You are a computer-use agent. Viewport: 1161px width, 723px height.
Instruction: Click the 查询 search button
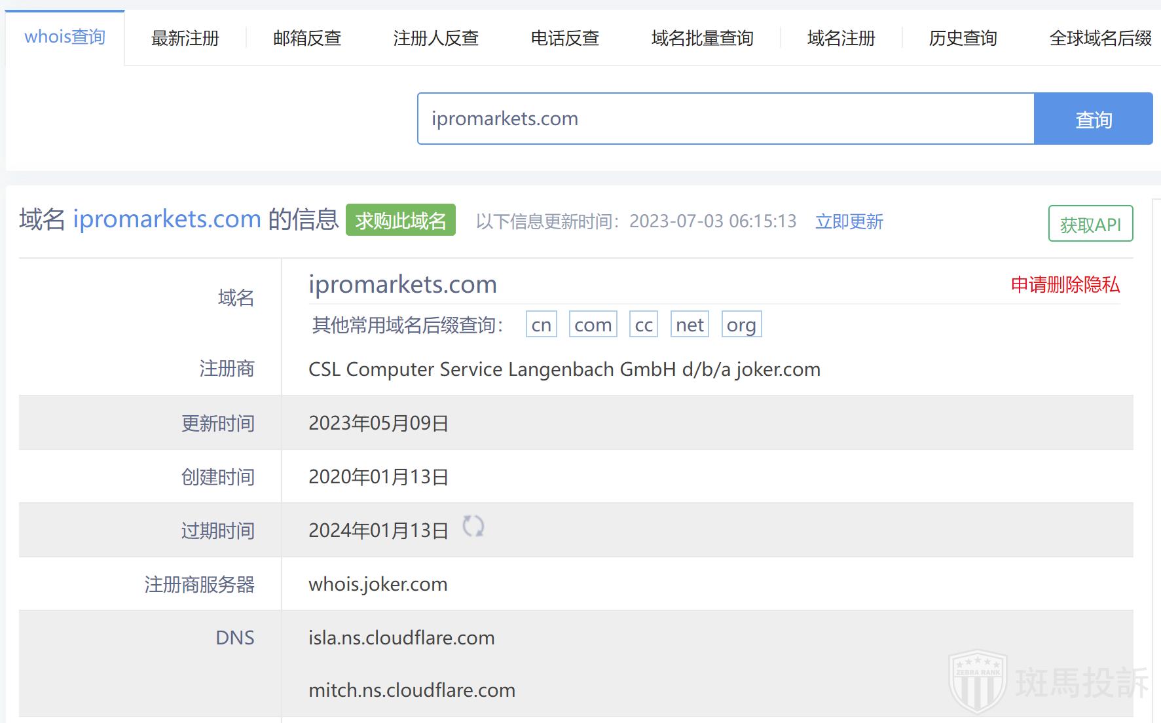click(1094, 119)
